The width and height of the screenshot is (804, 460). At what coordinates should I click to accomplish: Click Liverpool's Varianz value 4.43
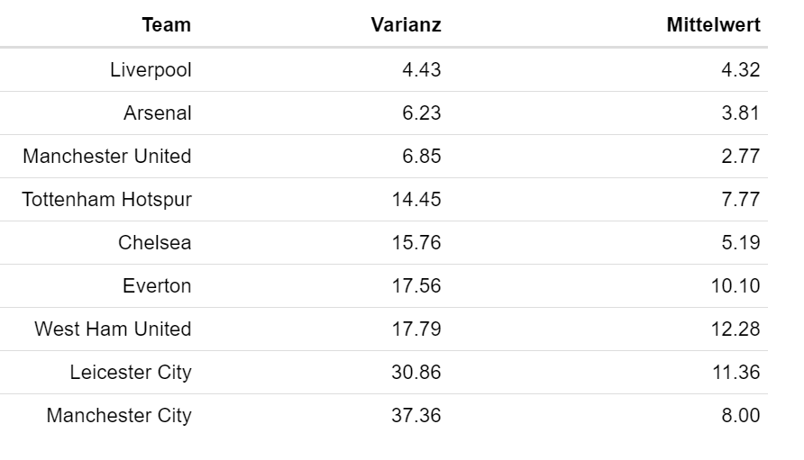coord(422,69)
